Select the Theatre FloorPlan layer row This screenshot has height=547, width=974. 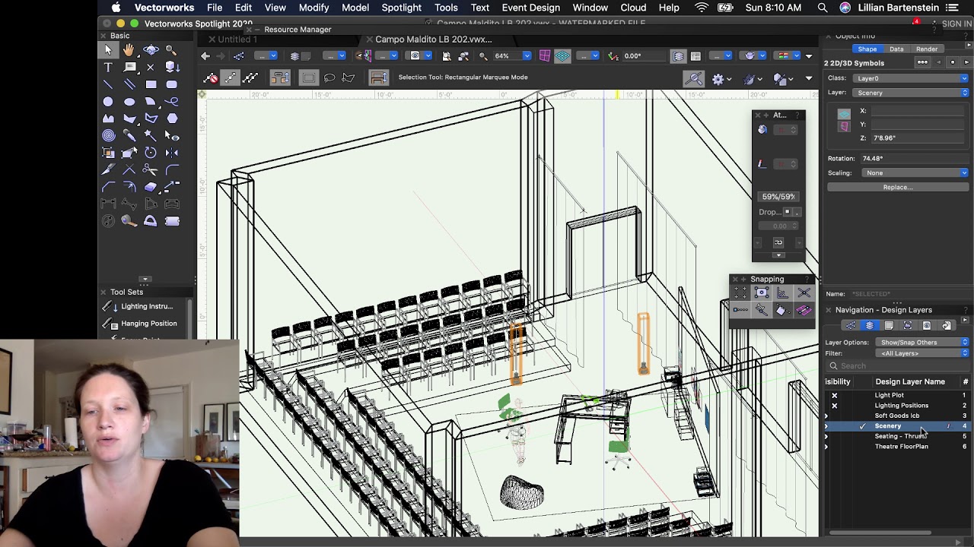[x=896, y=447]
